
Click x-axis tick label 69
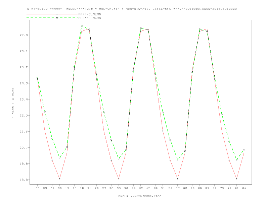(x=207, y=188)
